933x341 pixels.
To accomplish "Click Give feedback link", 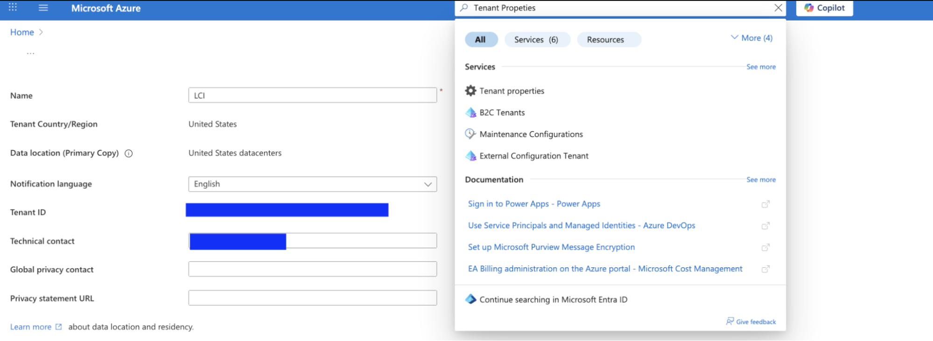I will [755, 322].
